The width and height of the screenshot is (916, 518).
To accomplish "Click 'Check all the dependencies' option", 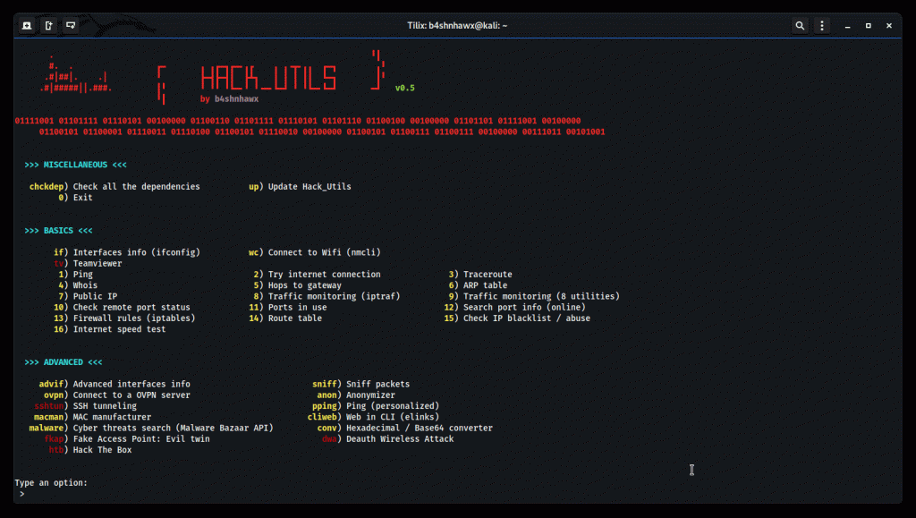I will 136,187.
